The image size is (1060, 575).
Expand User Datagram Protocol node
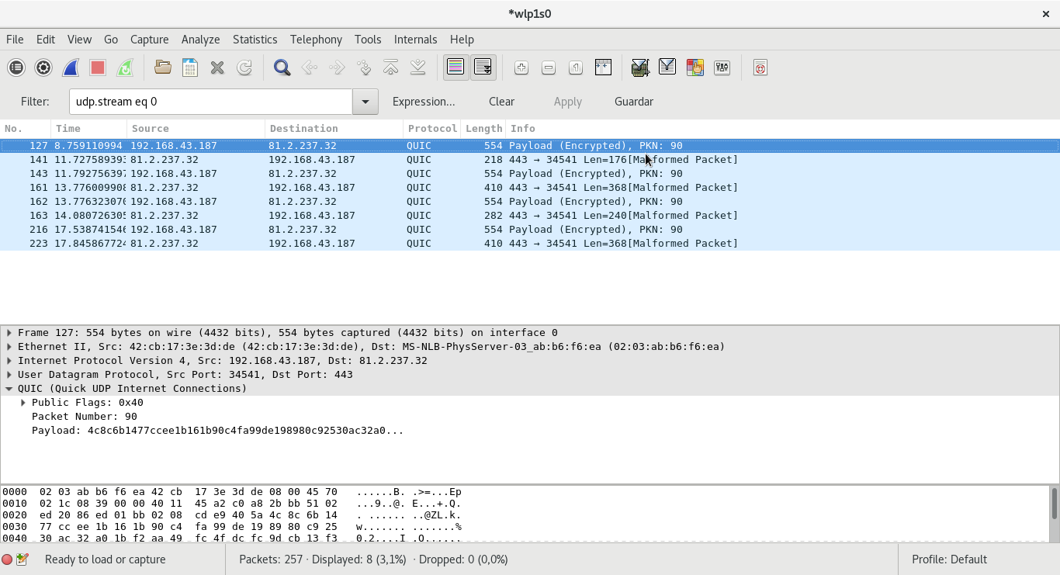[x=9, y=375]
